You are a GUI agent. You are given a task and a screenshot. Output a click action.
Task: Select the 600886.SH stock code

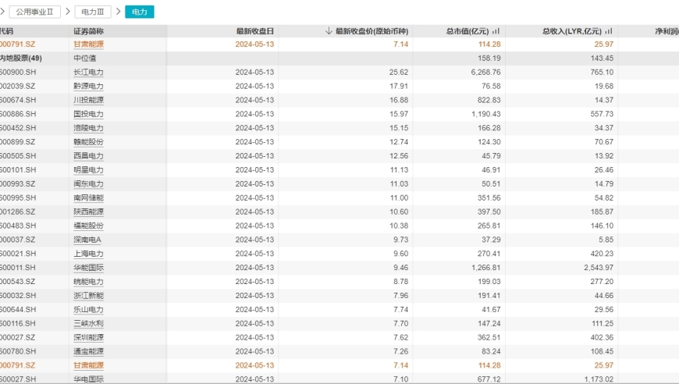18,114
